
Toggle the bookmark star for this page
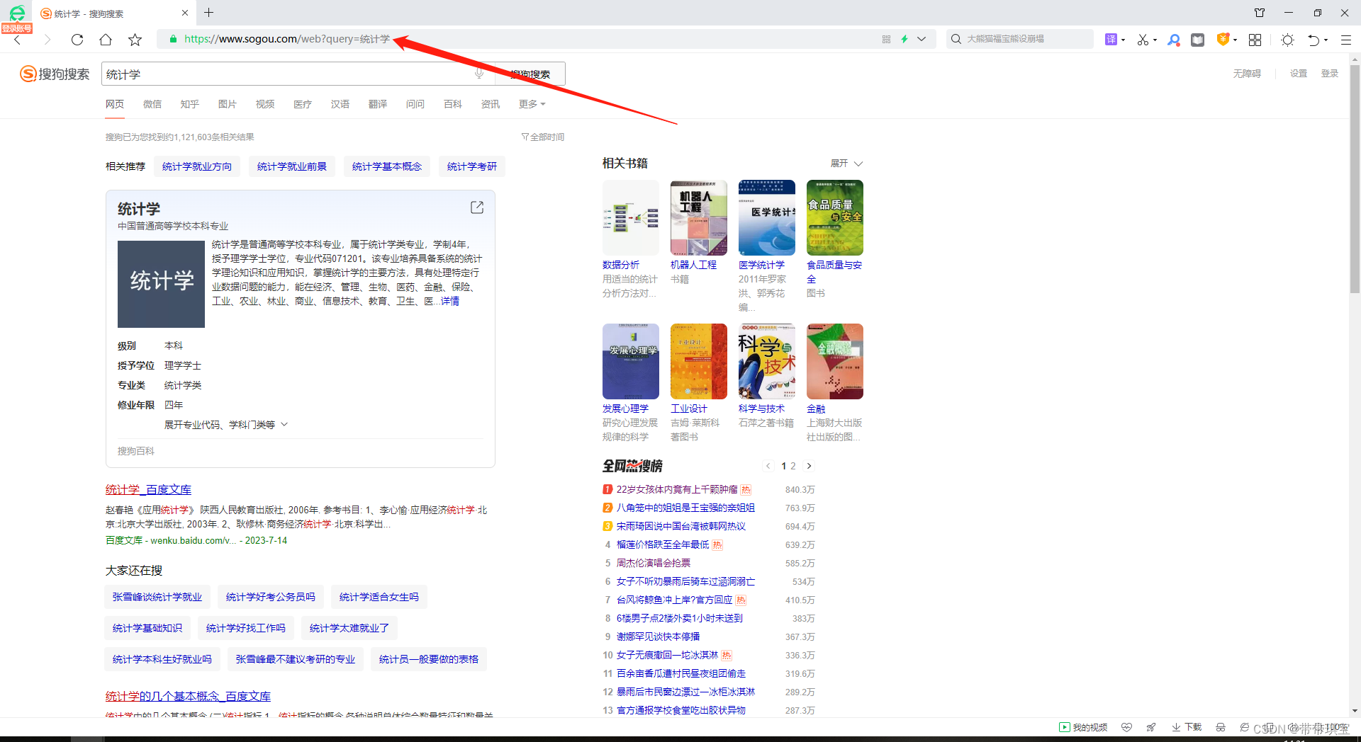tap(135, 40)
